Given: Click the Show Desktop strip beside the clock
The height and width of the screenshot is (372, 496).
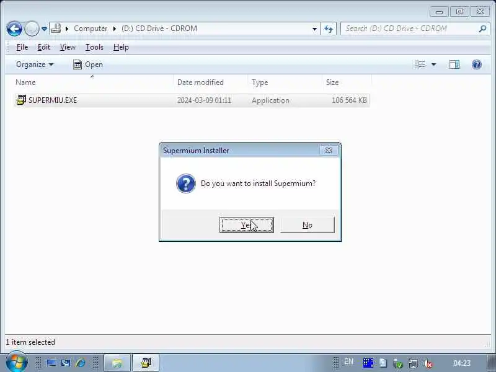Looking at the screenshot, I should (x=491, y=363).
